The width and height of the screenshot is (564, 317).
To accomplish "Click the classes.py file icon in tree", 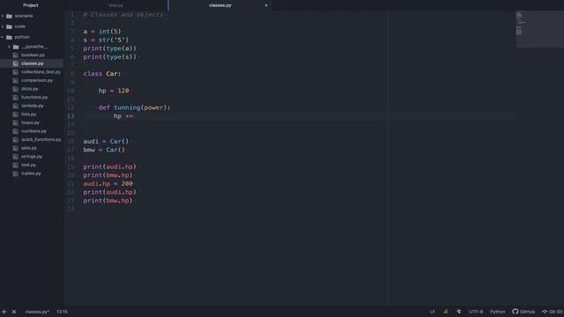I will (x=16, y=63).
